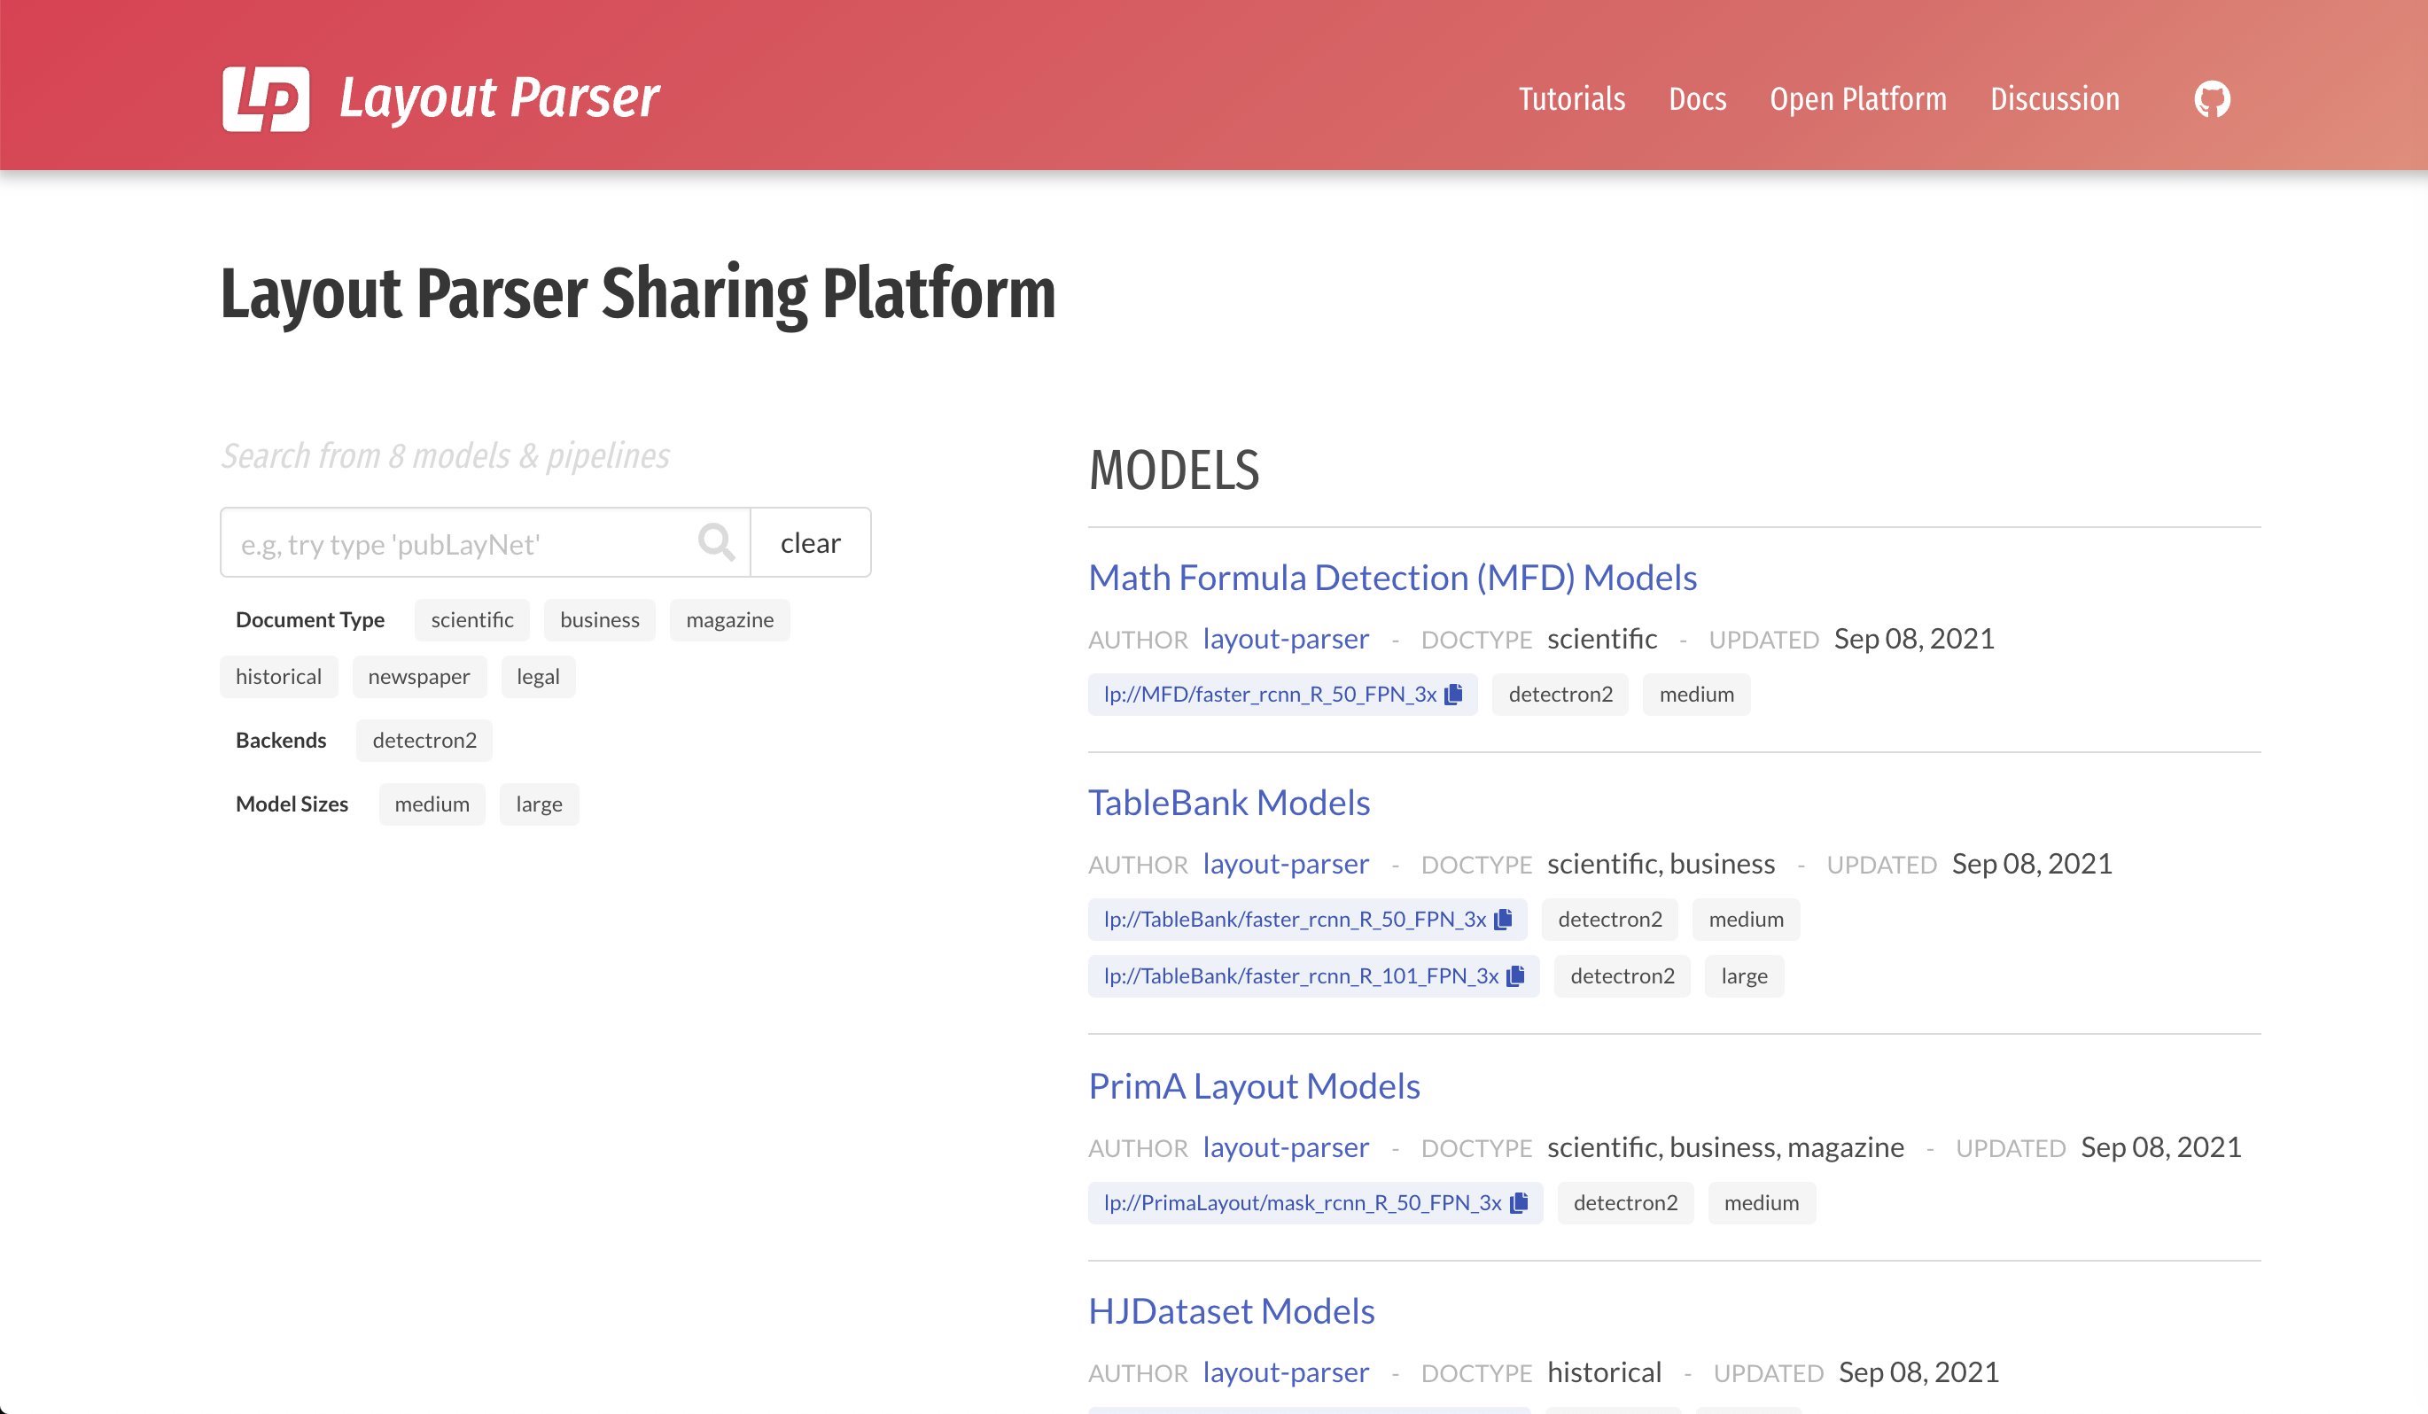Viewport: 2428px width, 1414px height.
Task: Toggle the detectron2 backend filter
Action: tap(424, 739)
